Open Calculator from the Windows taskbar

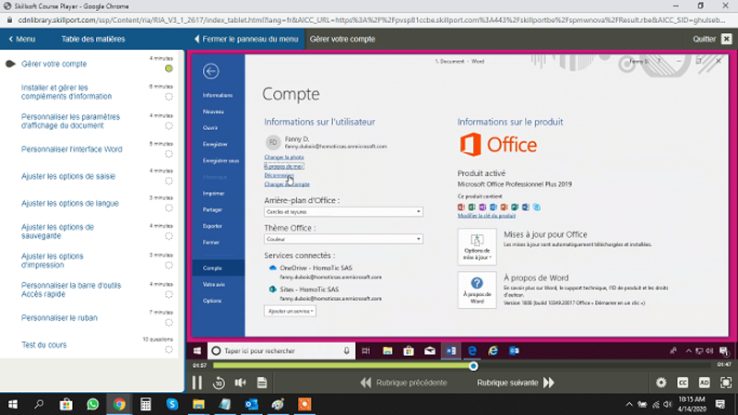[x=146, y=404]
